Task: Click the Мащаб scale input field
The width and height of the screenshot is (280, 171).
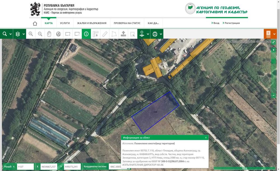Action: pos(25,167)
